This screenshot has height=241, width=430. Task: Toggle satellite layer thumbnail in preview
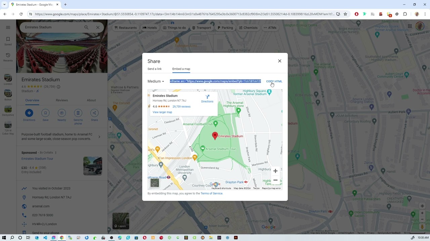155,183
